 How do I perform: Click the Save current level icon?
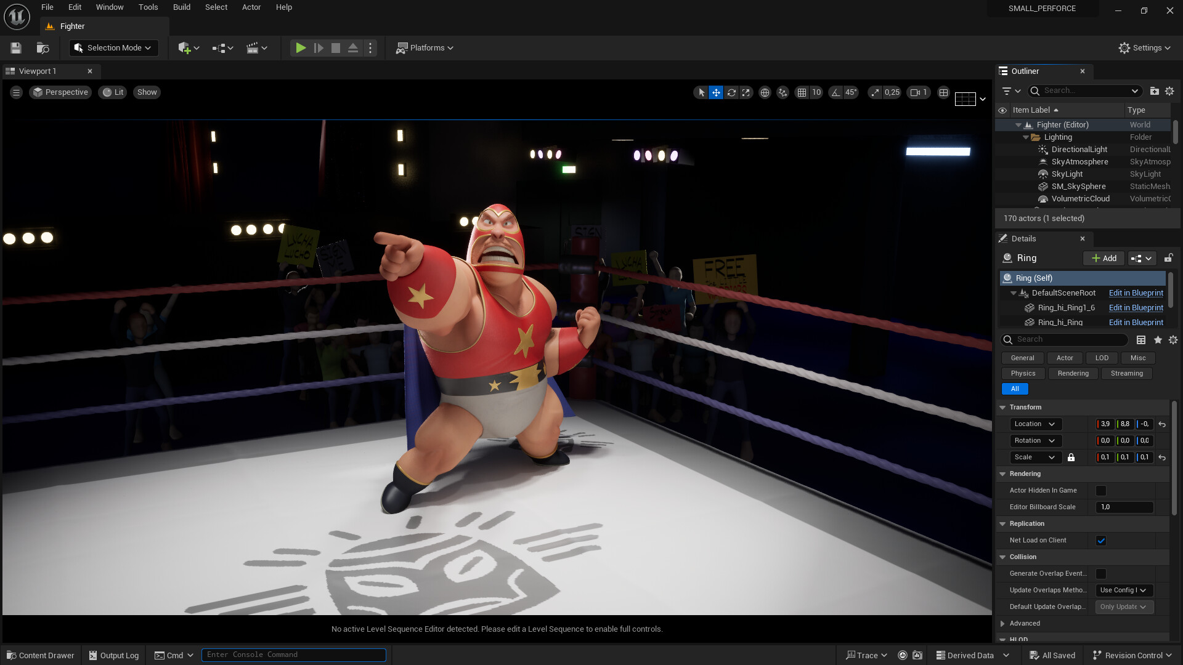tap(16, 48)
